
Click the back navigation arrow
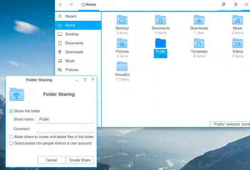click(60, 5)
